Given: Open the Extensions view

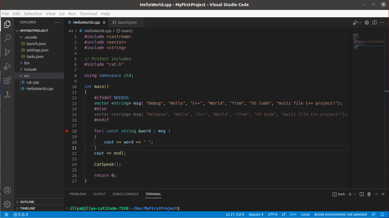Looking at the screenshot, I should pos(7,81).
